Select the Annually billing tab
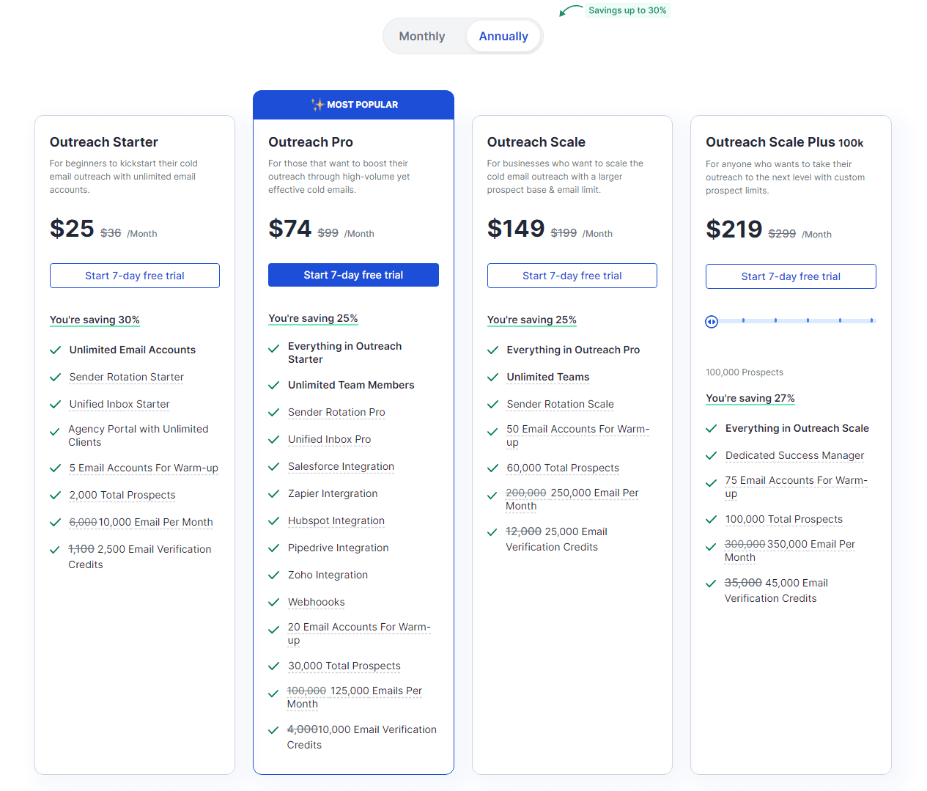The image size is (927, 791). 503,35
